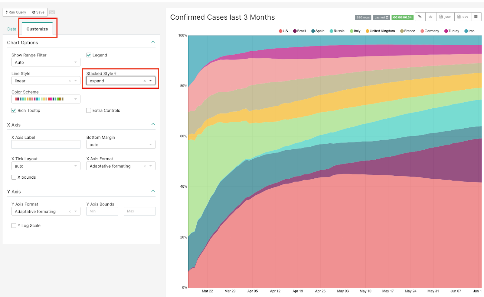Image resolution: width=484 pixels, height=297 pixels.
Task: Enable the Extra Controls checkbox
Action: pyautogui.click(x=89, y=110)
